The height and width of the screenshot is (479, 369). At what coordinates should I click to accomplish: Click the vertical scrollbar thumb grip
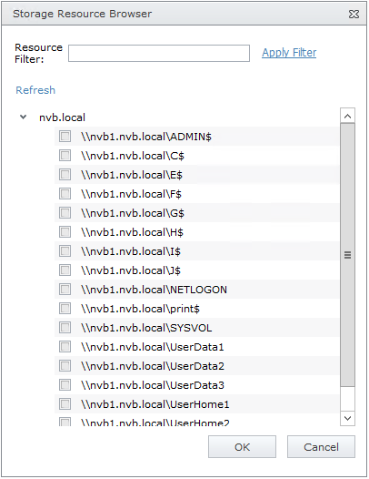[x=347, y=255]
